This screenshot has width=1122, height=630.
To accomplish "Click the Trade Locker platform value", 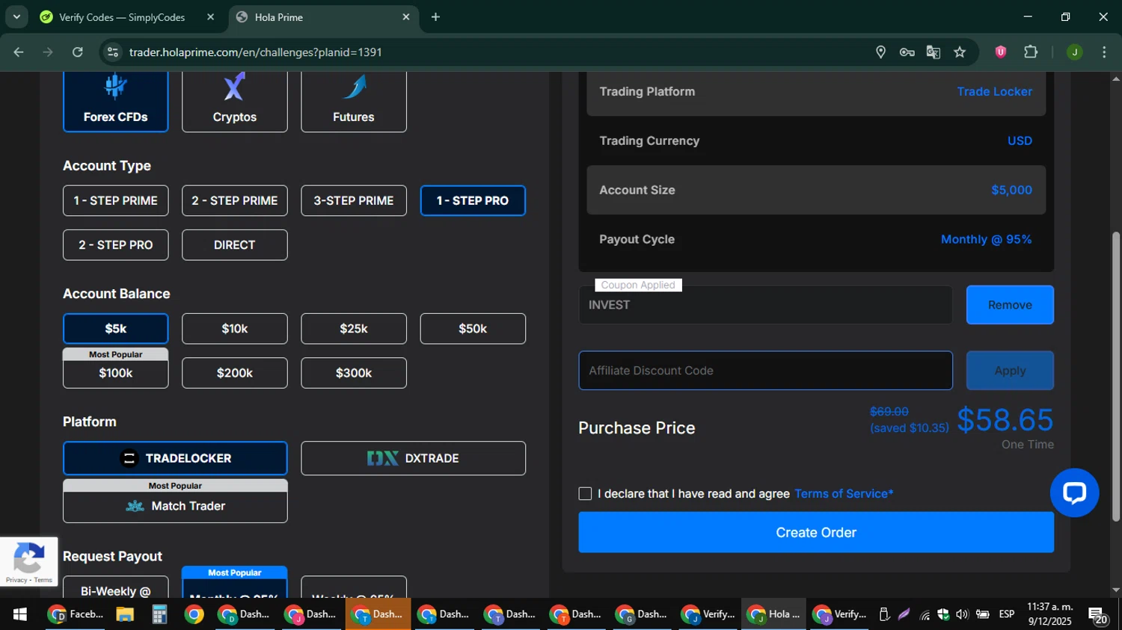I will 994,91.
